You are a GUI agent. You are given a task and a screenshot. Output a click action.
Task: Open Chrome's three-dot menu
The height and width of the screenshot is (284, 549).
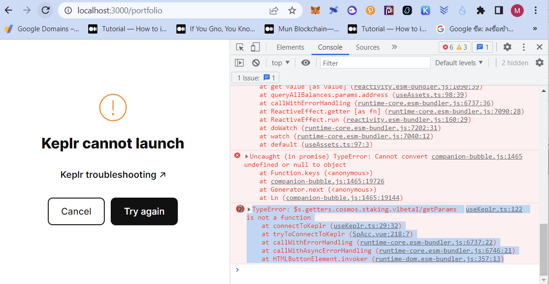535,11
